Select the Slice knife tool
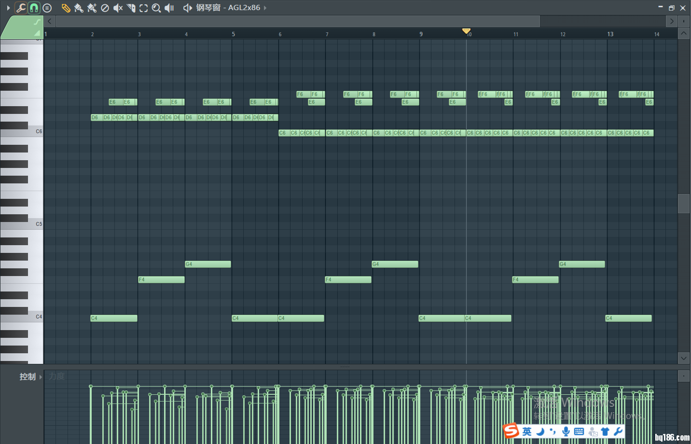The width and height of the screenshot is (691, 444). [x=131, y=8]
